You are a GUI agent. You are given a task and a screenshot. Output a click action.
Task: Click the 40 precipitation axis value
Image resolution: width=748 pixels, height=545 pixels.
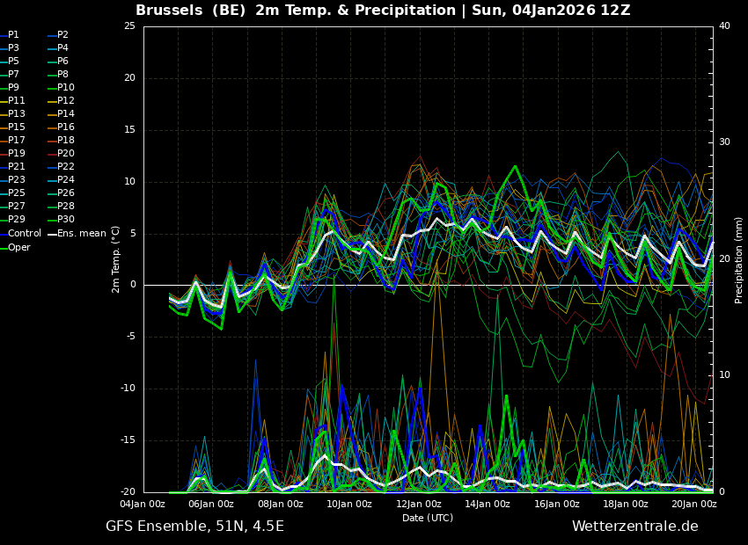tap(724, 25)
